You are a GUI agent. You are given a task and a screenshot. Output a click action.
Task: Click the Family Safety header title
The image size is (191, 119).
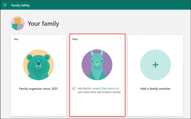(20, 5)
